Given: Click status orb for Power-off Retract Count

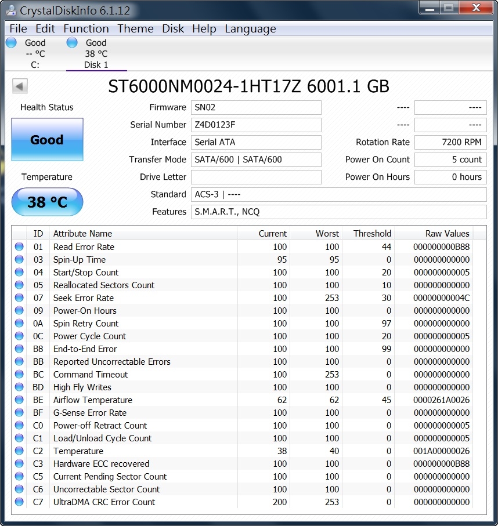Looking at the screenshot, I should pyautogui.click(x=19, y=425).
